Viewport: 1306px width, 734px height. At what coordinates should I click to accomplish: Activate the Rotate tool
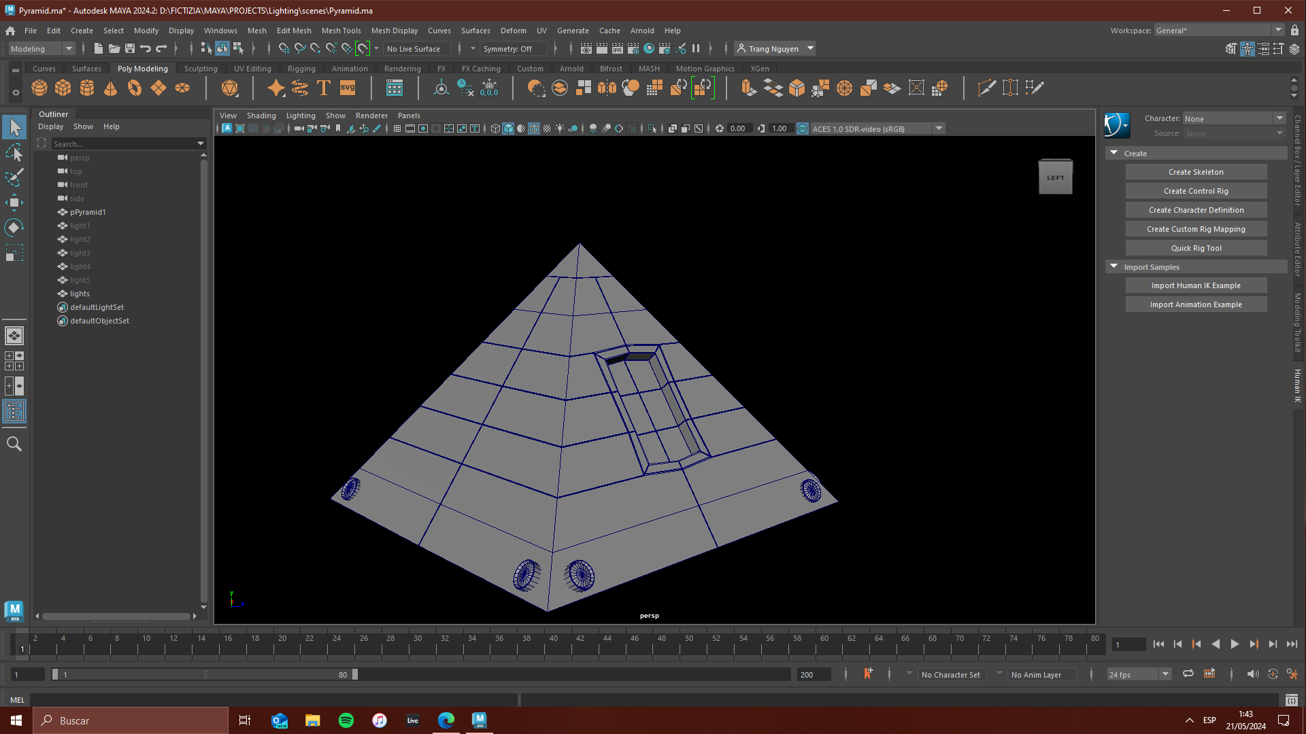click(x=14, y=228)
